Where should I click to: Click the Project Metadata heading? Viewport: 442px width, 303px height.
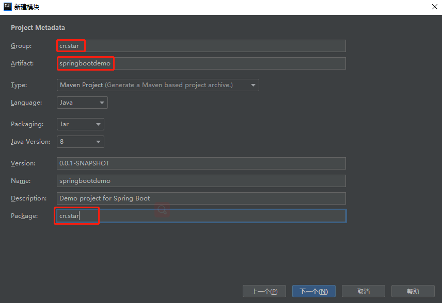click(x=37, y=27)
